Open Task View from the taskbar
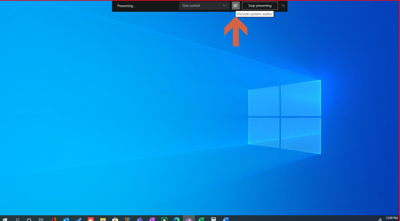 tap(41, 219)
